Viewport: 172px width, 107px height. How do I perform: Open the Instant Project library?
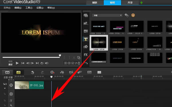[x=86, y=23]
